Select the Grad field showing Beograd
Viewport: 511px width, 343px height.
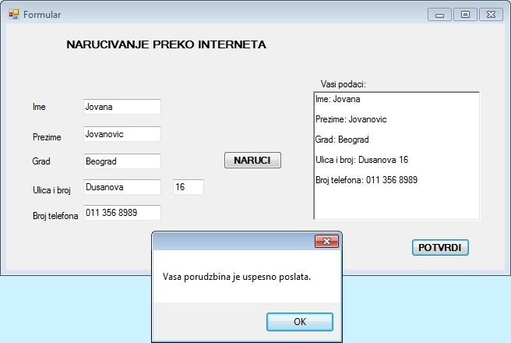[122, 161]
